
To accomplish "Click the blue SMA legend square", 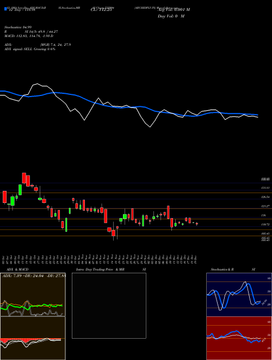I will tap(5, 9).
